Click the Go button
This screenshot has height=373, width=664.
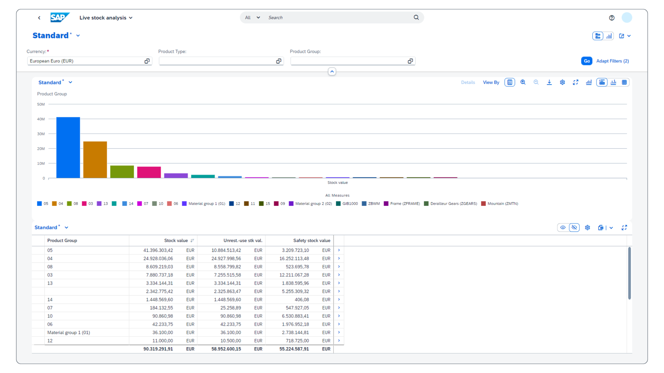coord(587,61)
